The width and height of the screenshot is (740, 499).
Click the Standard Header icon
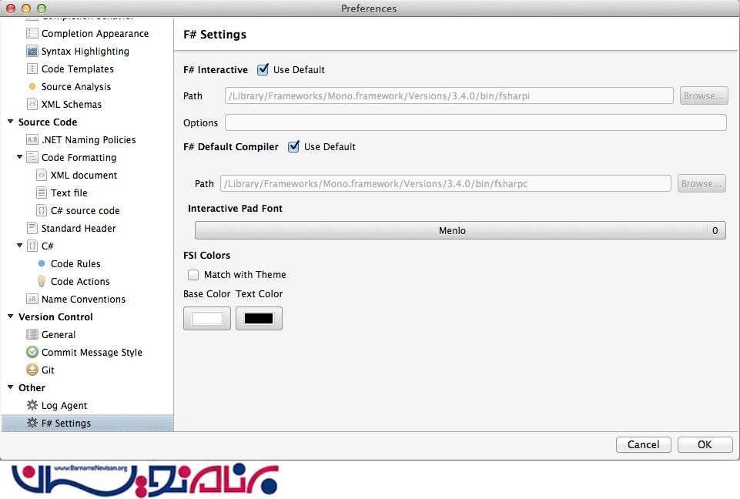[32, 228]
